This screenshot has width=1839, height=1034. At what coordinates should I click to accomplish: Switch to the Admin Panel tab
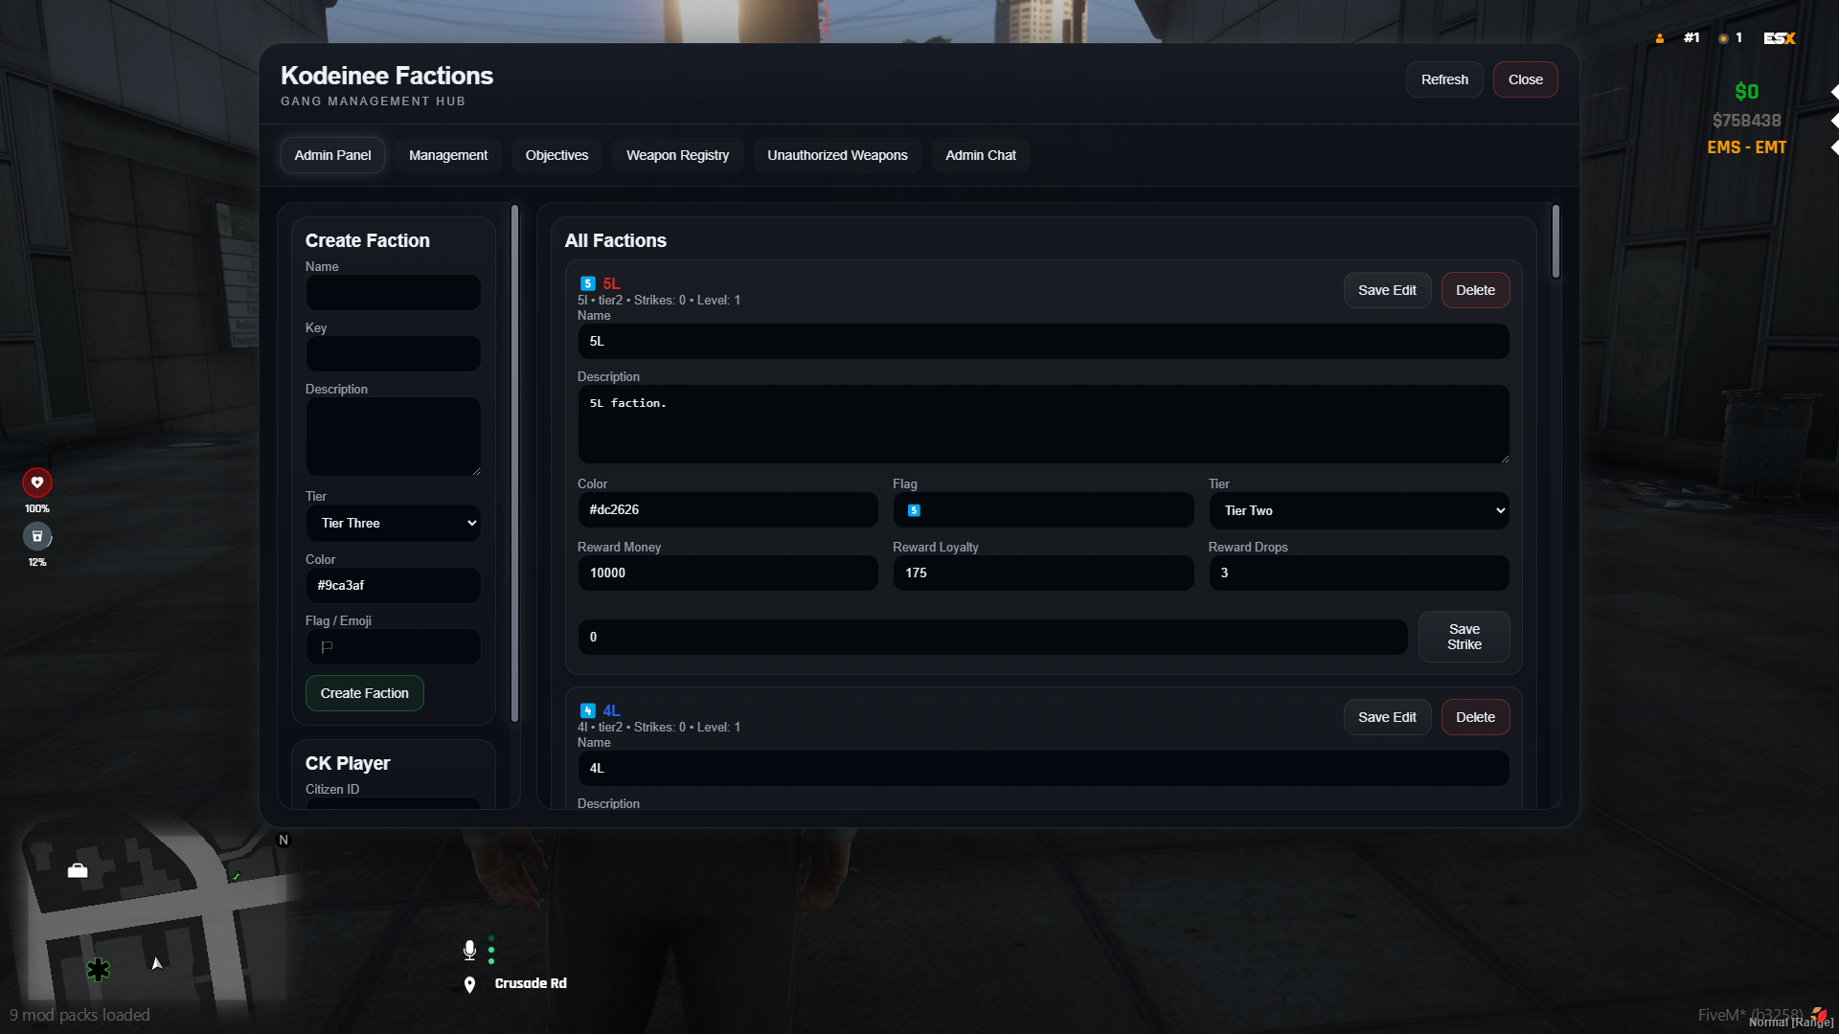coord(332,155)
